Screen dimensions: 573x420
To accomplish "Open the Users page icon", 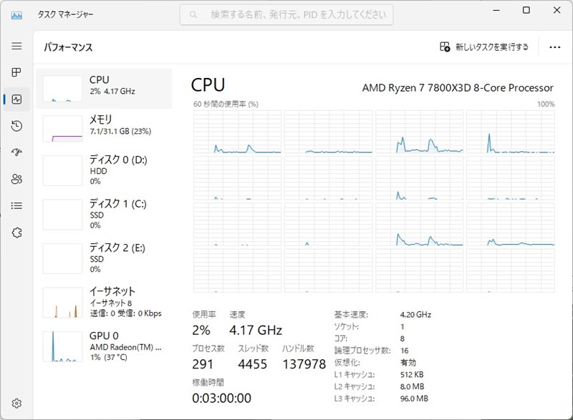I will click(x=16, y=179).
